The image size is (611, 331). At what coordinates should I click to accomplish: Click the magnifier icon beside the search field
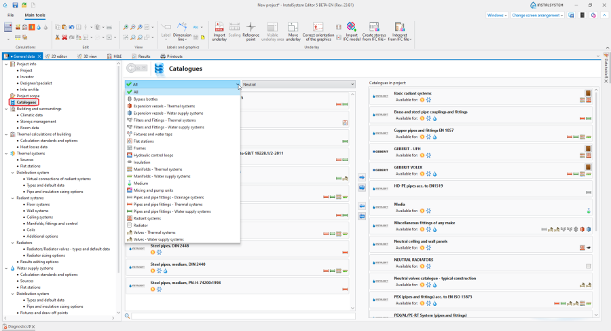click(128, 316)
